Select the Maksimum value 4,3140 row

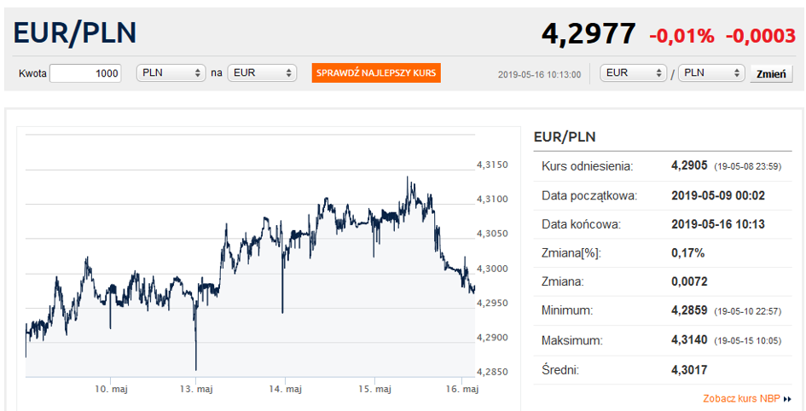689,340
